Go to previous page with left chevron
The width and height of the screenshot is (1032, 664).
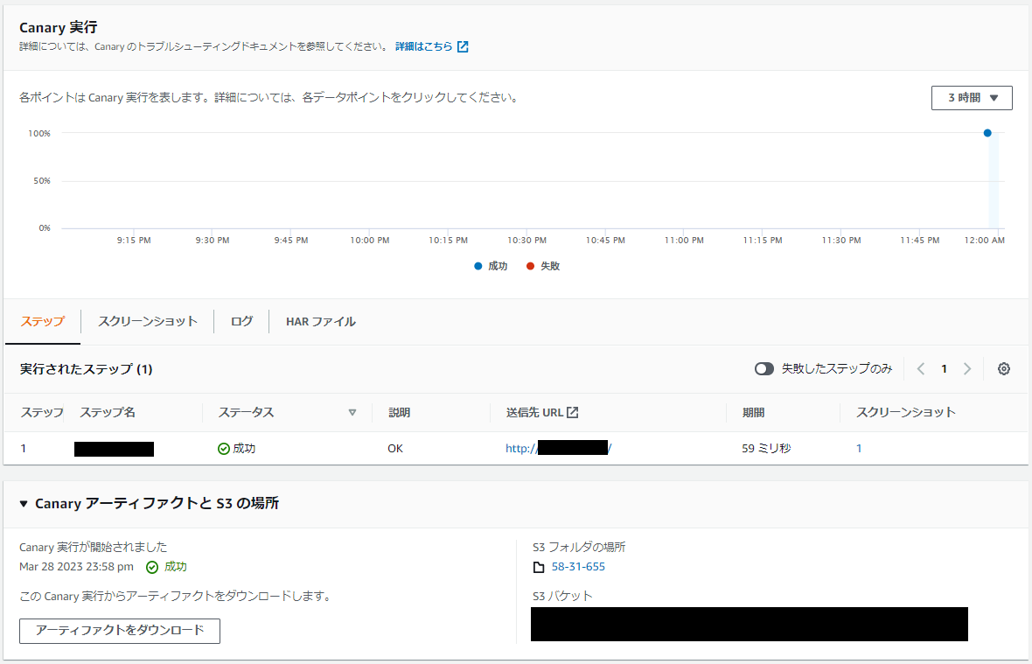[920, 368]
